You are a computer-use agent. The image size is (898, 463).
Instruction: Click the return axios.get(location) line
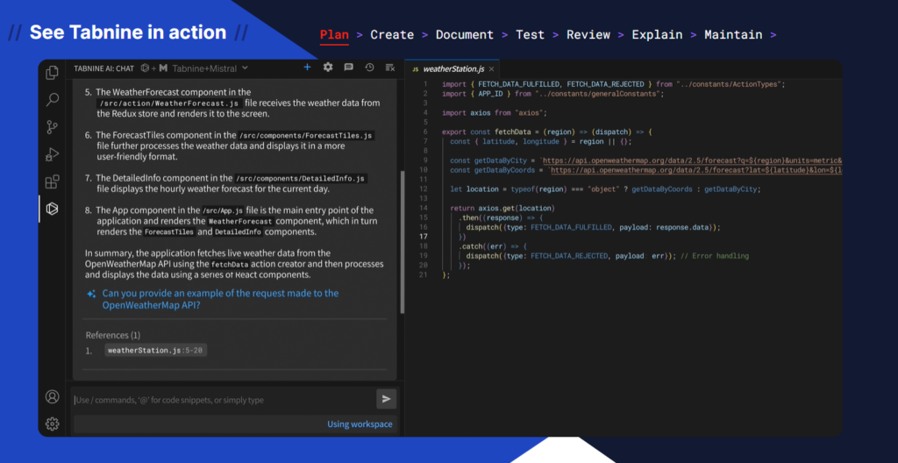pos(502,208)
